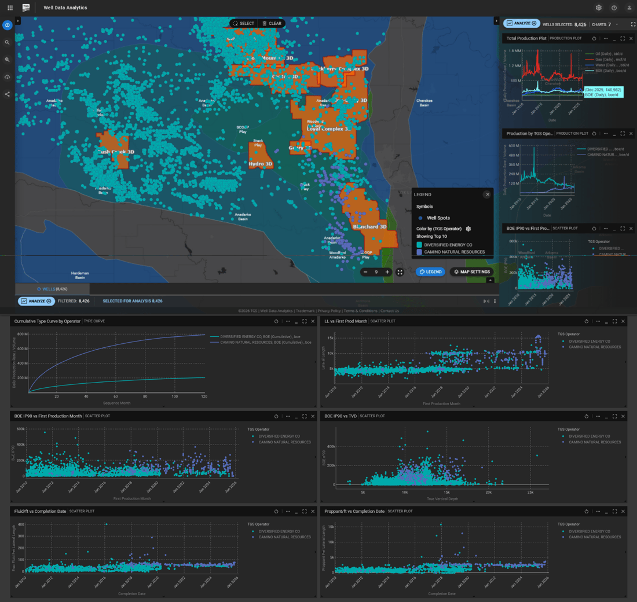Click Camino Natural Resources legend color swatch
637x602 pixels.
419,252
